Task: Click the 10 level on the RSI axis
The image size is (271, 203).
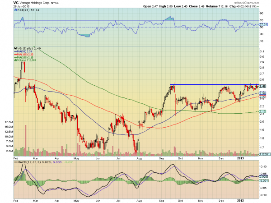Action: [262, 41]
